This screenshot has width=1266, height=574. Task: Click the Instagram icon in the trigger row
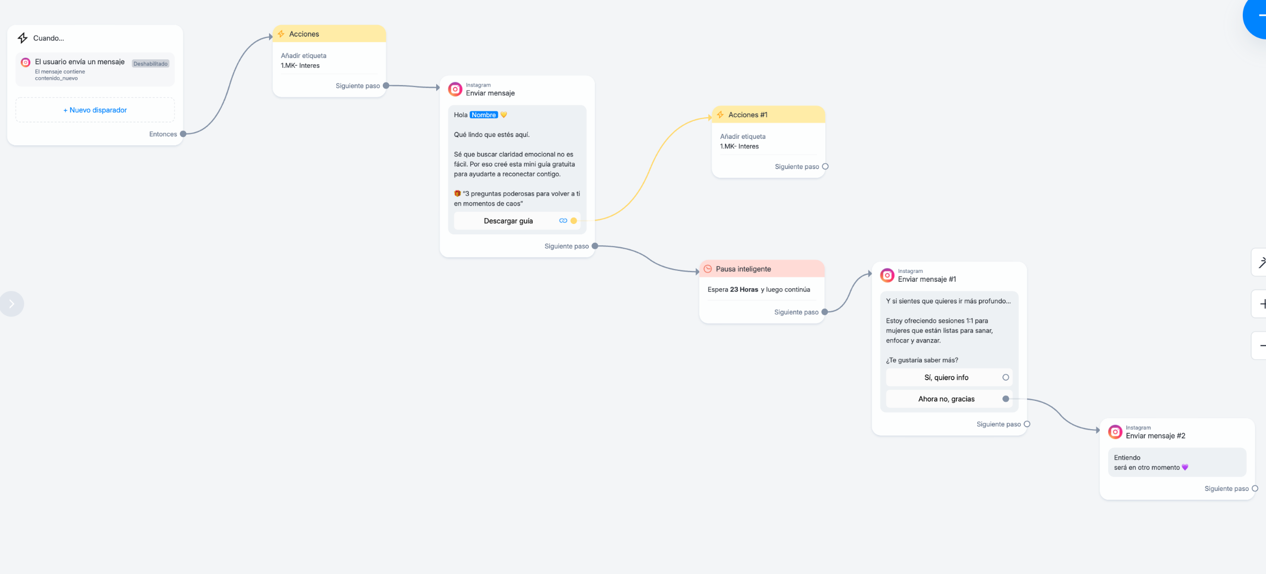(26, 62)
